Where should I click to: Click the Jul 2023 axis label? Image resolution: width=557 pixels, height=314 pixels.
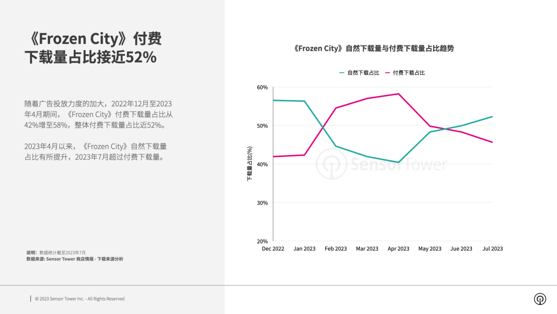coord(493,248)
